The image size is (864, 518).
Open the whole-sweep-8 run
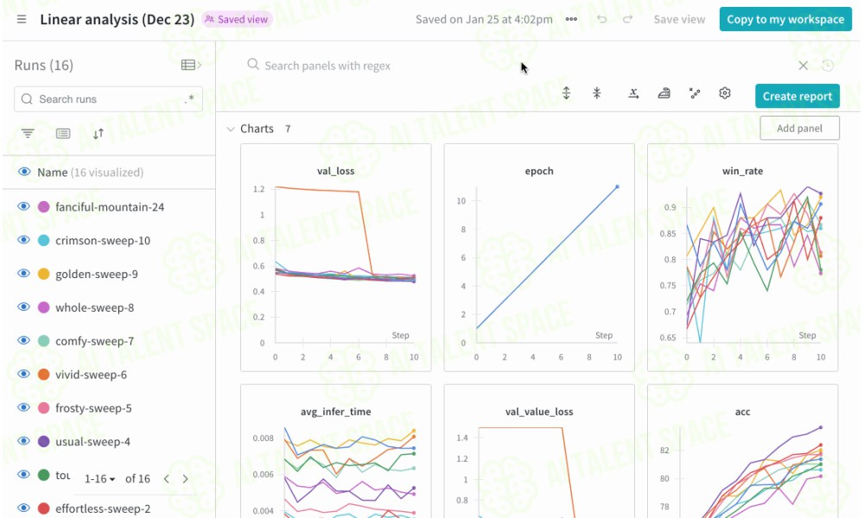point(94,307)
